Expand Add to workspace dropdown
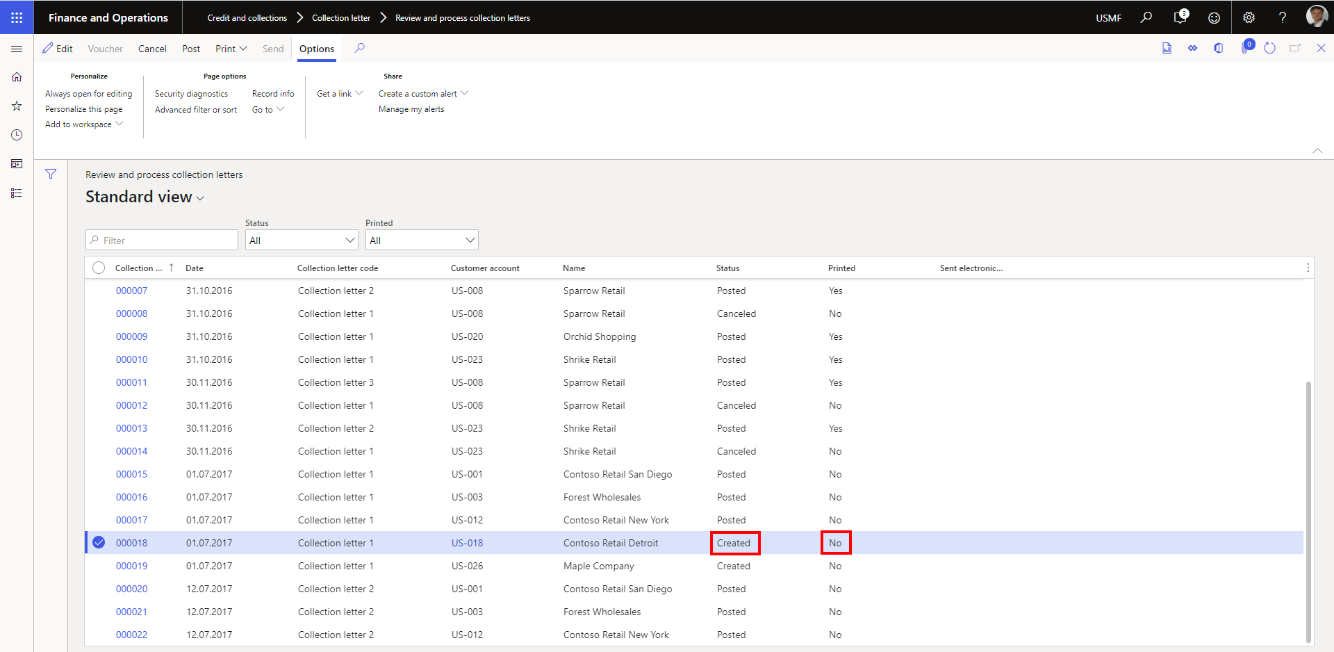Screen dimensions: 1334x652 coord(84,124)
